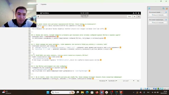The height and width of the screenshot is (95, 169).
Task: Open Microsoft Store from the taskbar
Action: 92,92
